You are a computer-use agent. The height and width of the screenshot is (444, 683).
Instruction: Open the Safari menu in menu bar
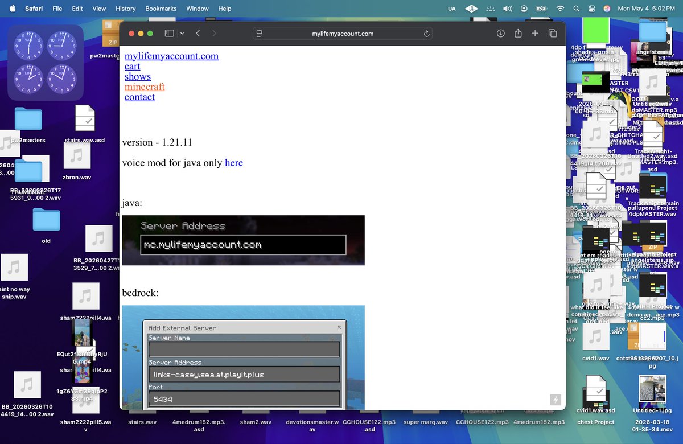[34, 9]
